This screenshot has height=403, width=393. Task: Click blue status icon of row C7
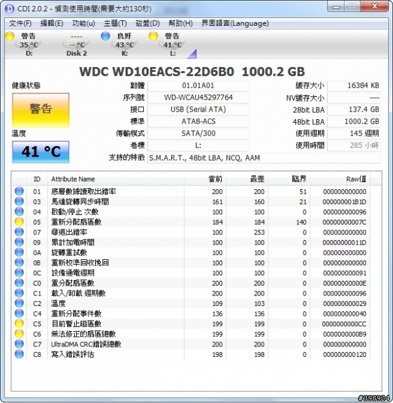coord(19,344)
